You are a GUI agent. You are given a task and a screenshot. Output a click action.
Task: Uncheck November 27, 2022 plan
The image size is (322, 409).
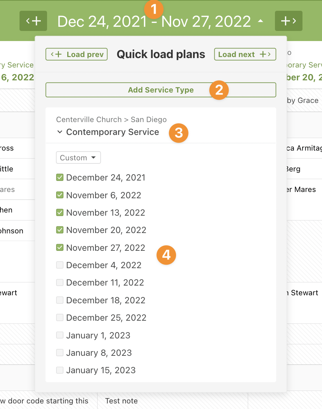tap(60, 247)
